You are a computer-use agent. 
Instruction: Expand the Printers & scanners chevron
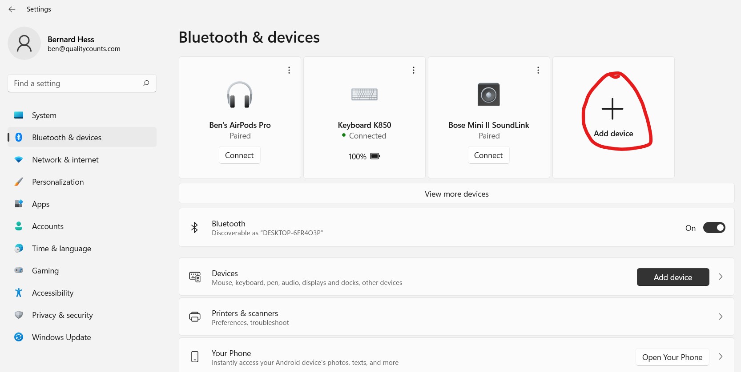721,317
